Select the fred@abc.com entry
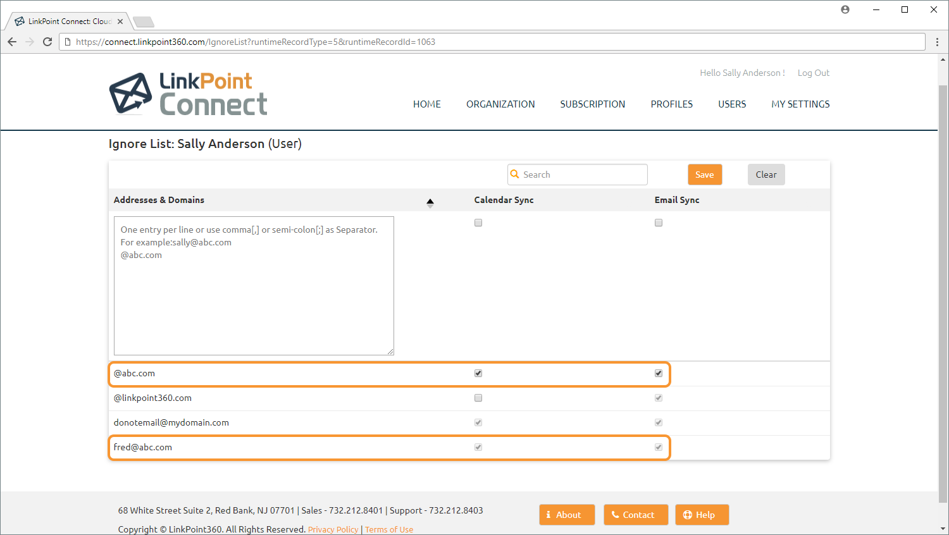Image resolution: width=949 pixels, height=535 pixels. tap(143, 447)
